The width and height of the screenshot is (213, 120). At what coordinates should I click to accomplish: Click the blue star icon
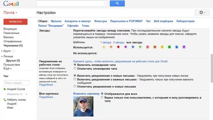[x=133, y=47]
